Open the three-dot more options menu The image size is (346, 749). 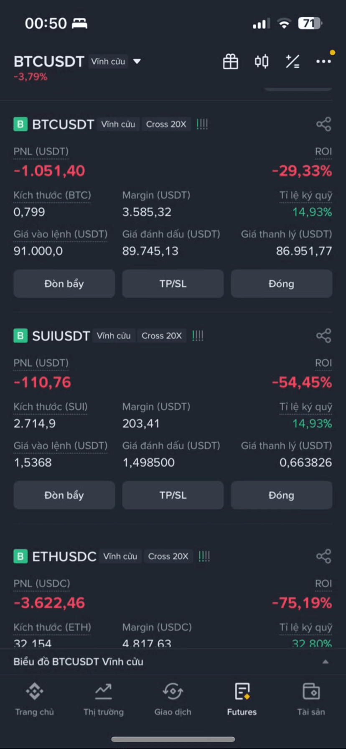pyautogui.click(x=323, y=61)
